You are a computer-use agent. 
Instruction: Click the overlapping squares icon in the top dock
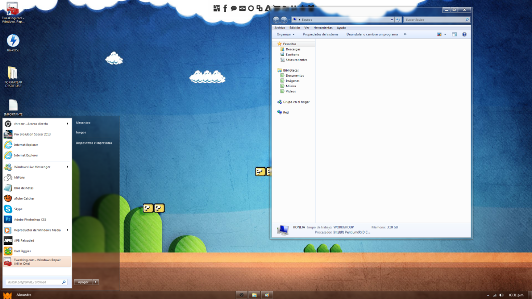point(259,8)
